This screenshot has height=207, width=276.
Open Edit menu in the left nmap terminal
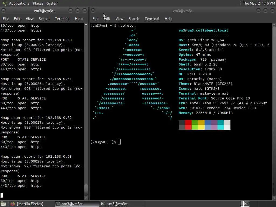pos(17,19)
